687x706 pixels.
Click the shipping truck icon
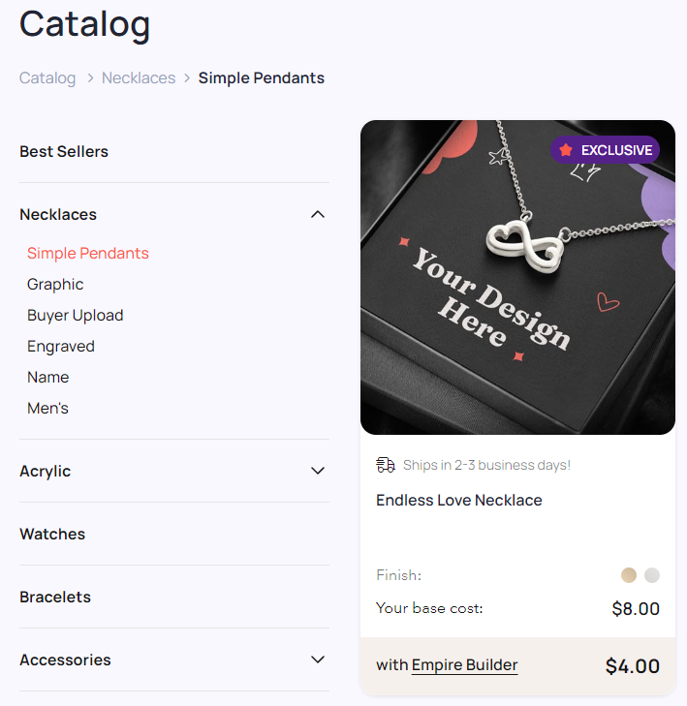pos(386,465)
